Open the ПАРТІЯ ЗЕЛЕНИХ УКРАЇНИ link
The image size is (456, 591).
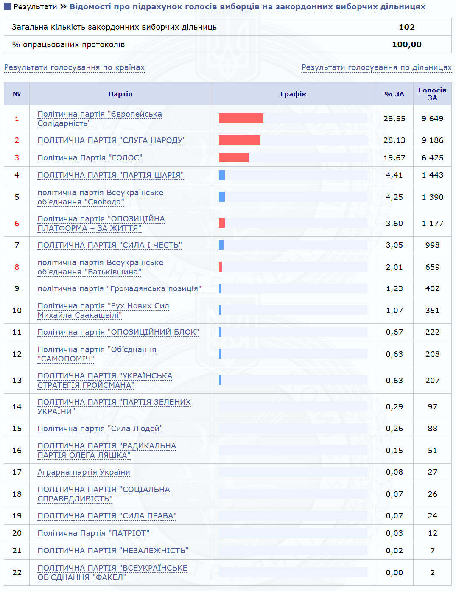click(114, 406)
